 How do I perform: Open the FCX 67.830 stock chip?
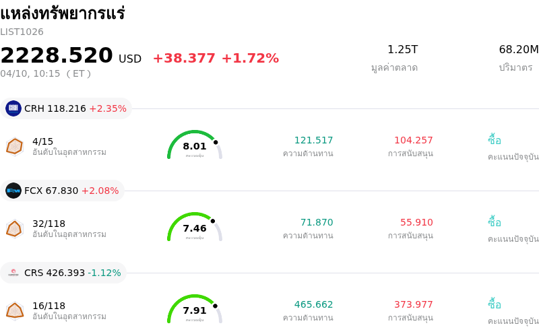click(x=63, y=191)
